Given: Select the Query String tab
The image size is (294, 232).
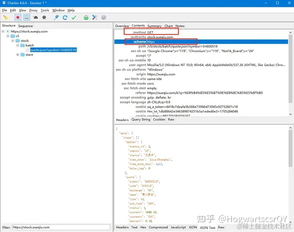Looking at the screenshot, I should coord(141,119).
